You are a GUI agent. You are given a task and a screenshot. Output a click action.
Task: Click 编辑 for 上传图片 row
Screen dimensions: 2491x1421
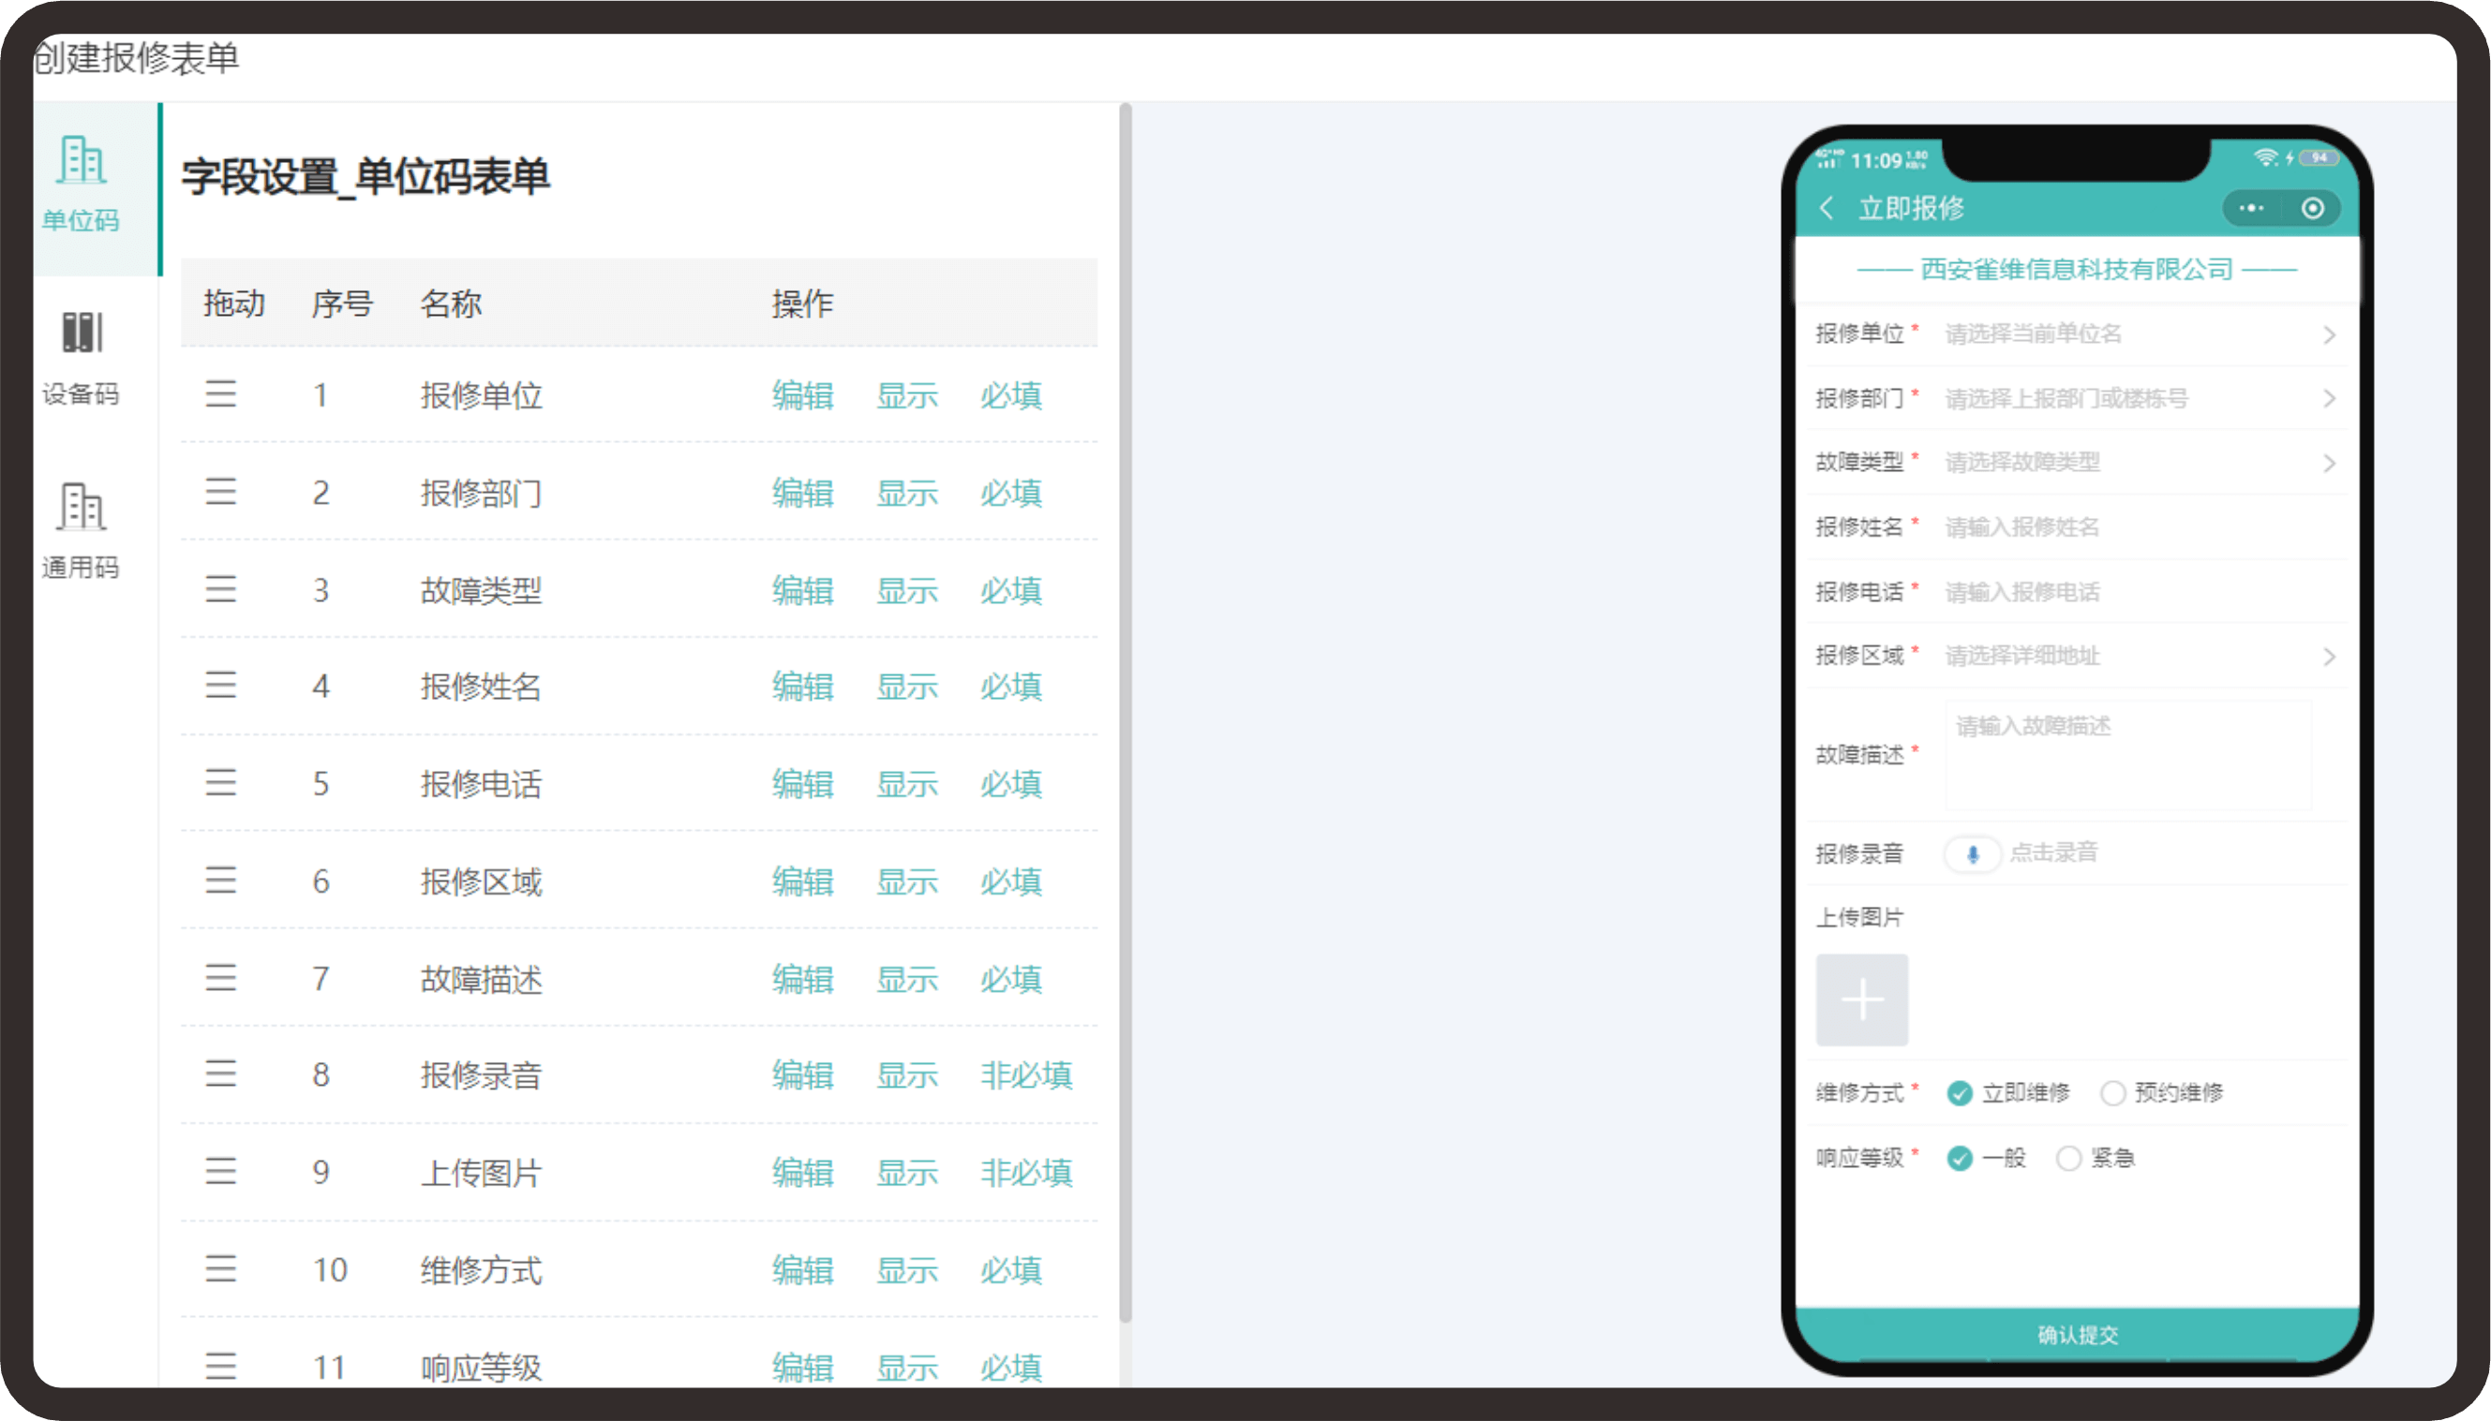(802, 1172)
